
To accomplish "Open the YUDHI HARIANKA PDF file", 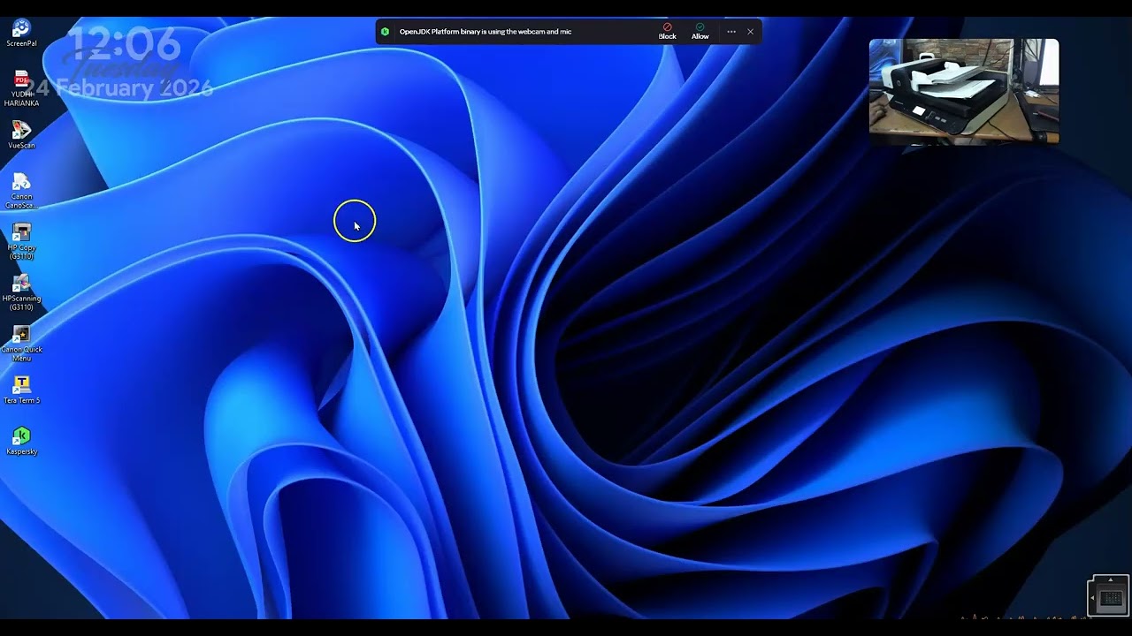I will pos(21,89).
